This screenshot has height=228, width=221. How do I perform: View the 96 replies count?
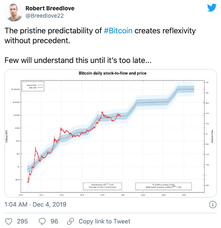pos(54,221)
